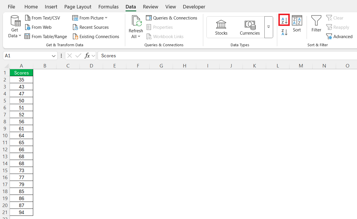Expand formula bar function dropdown arrow
357x219 pixels.
click(93, 56)
